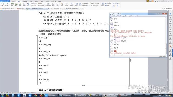
Task: Click the '>>> 0o19' line in document
Action: click(44, 51)
